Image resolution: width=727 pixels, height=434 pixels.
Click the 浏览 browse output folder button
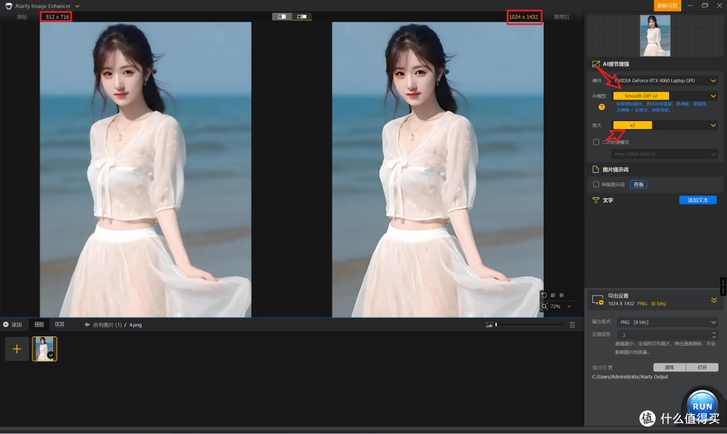(x=670, y=367)
